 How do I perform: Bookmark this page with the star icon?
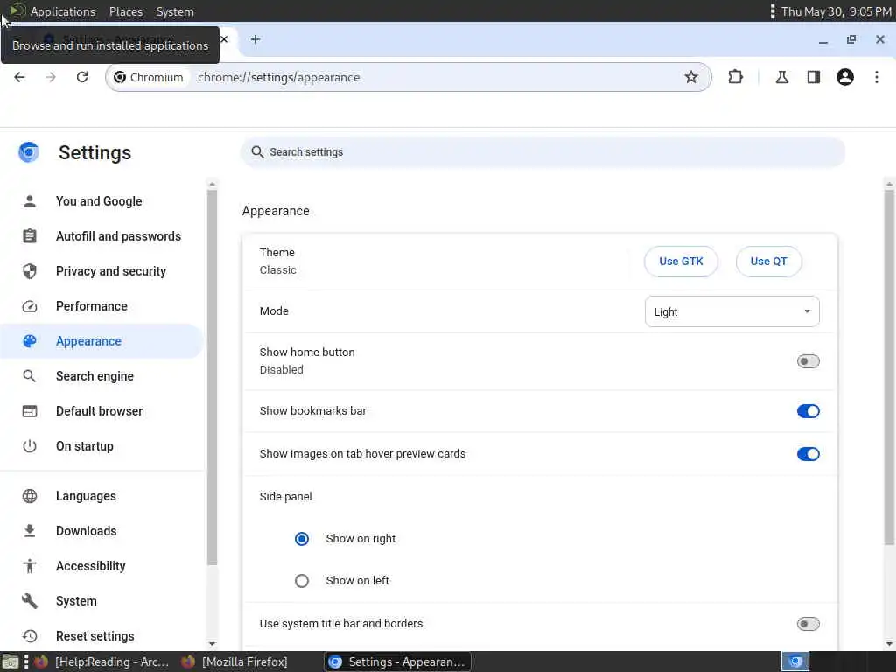691,77
